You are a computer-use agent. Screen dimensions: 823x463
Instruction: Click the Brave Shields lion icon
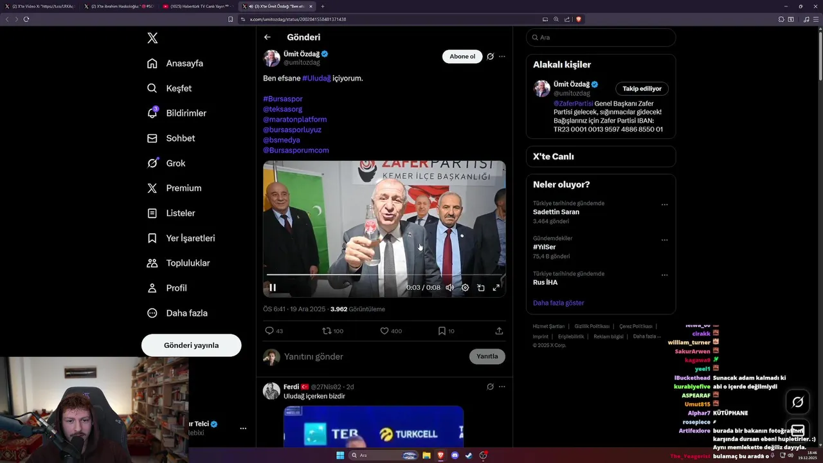click(x=579, y=19)
